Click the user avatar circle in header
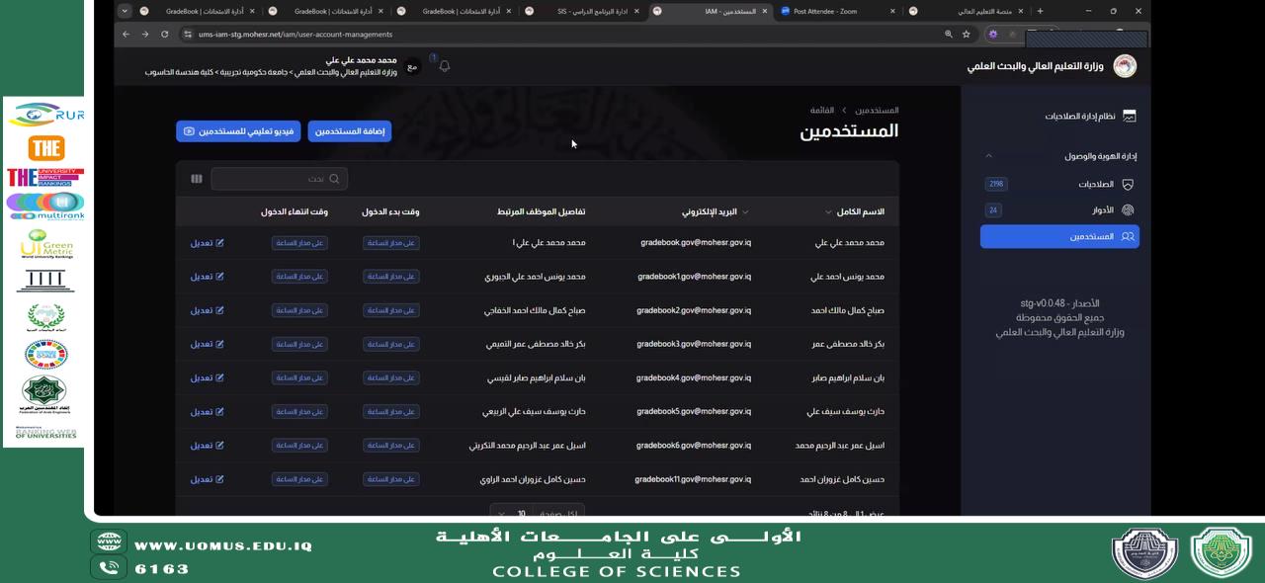Screen dimensions: 1265x583 point(412,66)
